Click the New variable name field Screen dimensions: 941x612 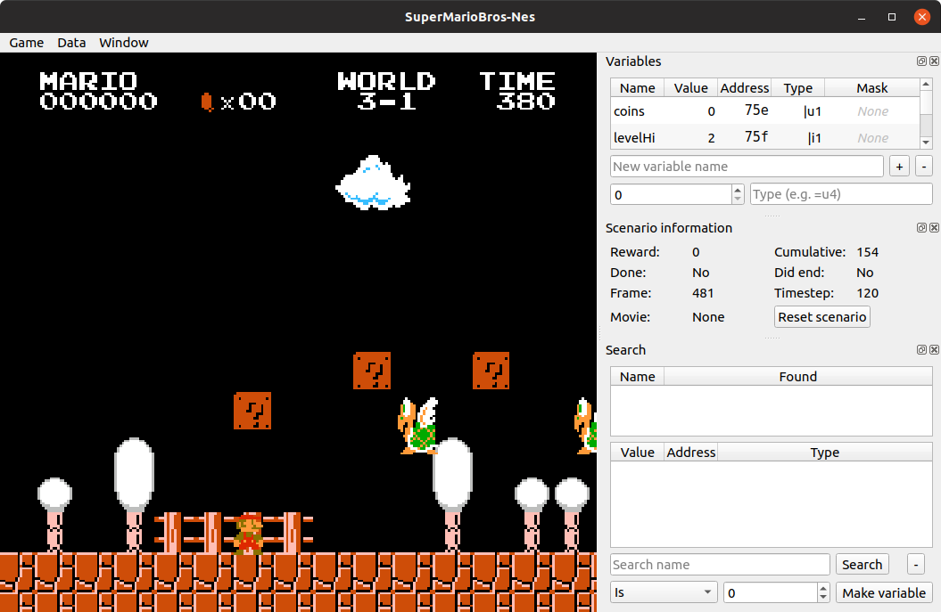747,167
